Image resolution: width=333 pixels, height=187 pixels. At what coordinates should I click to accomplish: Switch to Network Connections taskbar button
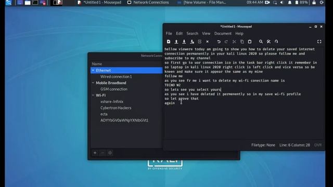pos(148,3)
